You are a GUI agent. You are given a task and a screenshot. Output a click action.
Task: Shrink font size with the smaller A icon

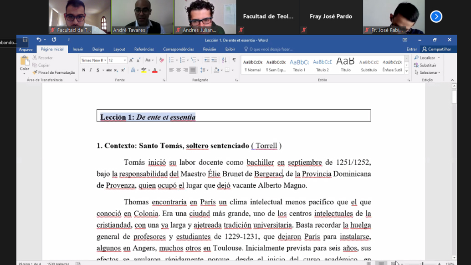[138, 60]
